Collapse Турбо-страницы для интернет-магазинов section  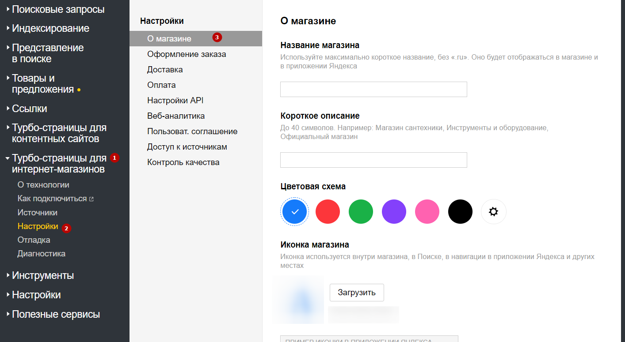[x=59, y=164]
